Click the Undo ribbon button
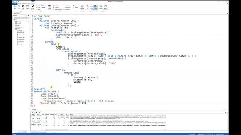The image size is (241, 135). click(43, 6)
